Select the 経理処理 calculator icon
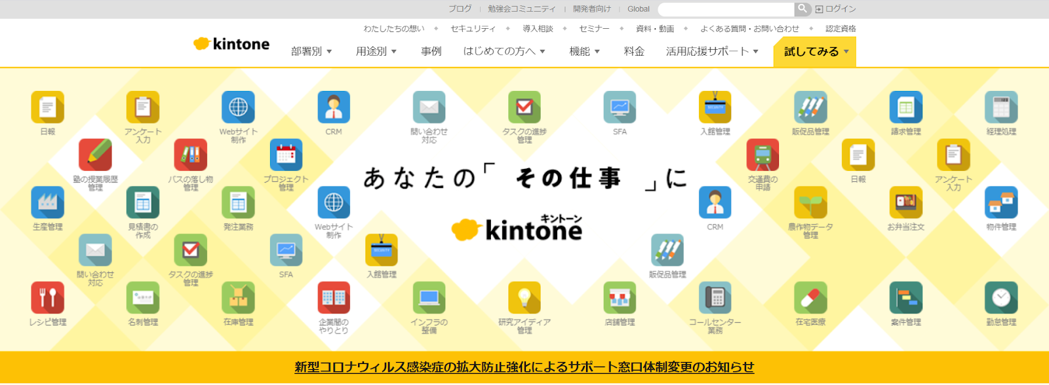Image resolution: width=1049 pixels, height=385 pixels. (1001, 107)
